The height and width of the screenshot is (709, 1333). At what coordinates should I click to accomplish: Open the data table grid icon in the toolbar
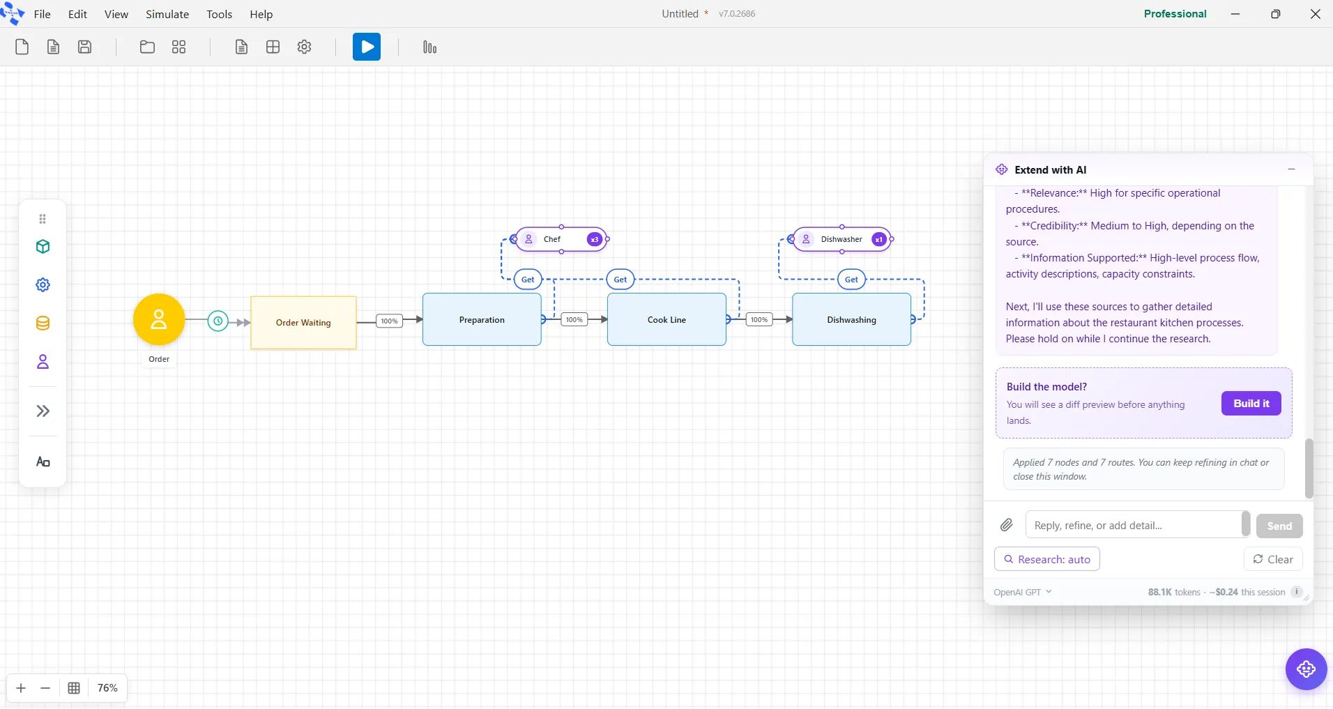273,47
